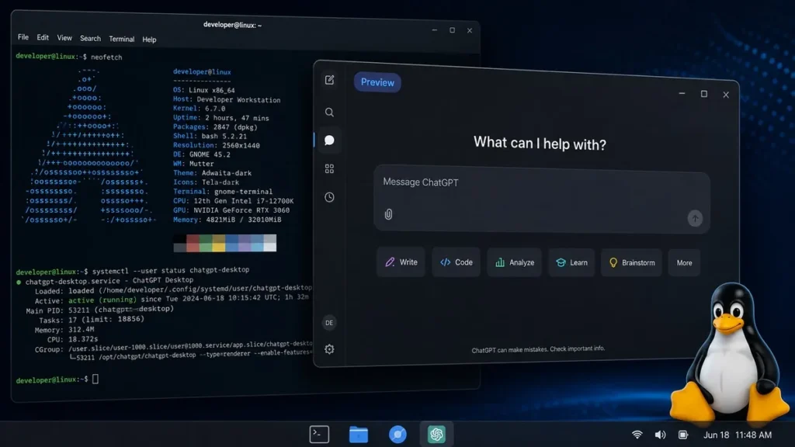This screenshot has width=795, height=447.
Task: Attach a file with paperclip icon
Action: click(x=388, y=214)
